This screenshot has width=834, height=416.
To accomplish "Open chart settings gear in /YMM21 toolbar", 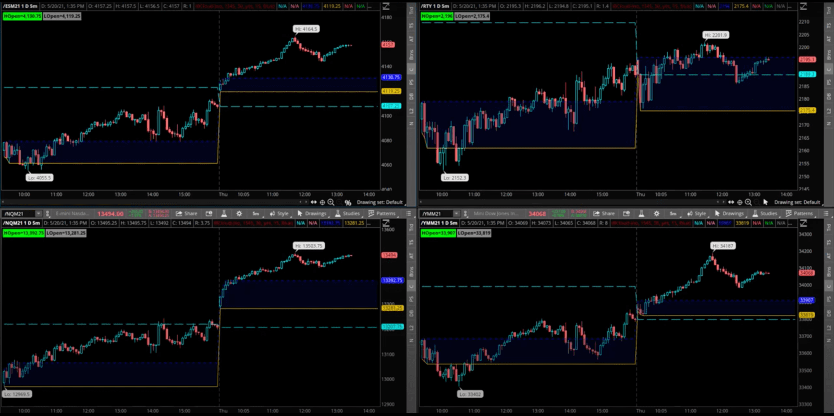I will 657,214.
